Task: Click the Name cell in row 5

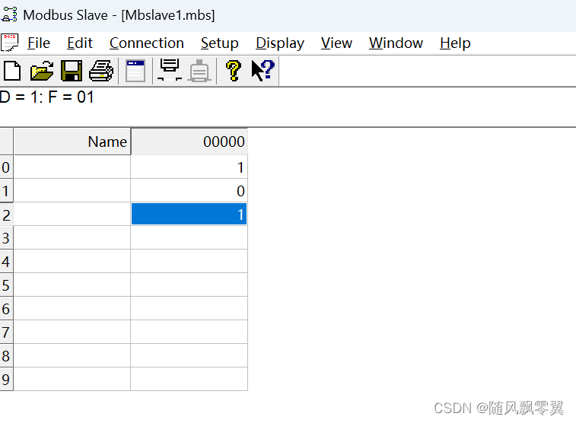Action: click(x=72, y=285)
